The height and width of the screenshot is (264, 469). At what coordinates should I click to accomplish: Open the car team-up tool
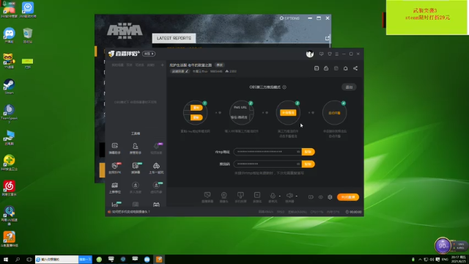(x=156, y=168)
